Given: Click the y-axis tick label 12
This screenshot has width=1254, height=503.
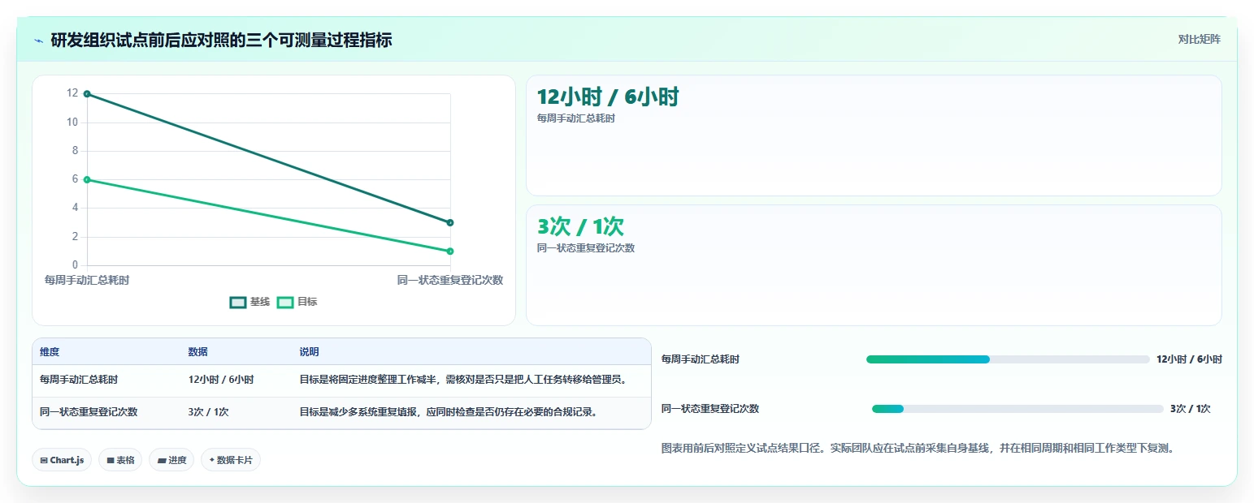Looking at the screenshot, I should (72, 93).
